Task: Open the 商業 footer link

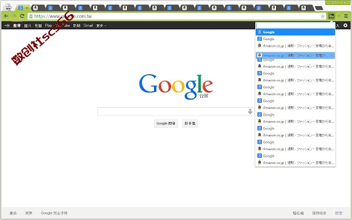Action: point(29,213)
